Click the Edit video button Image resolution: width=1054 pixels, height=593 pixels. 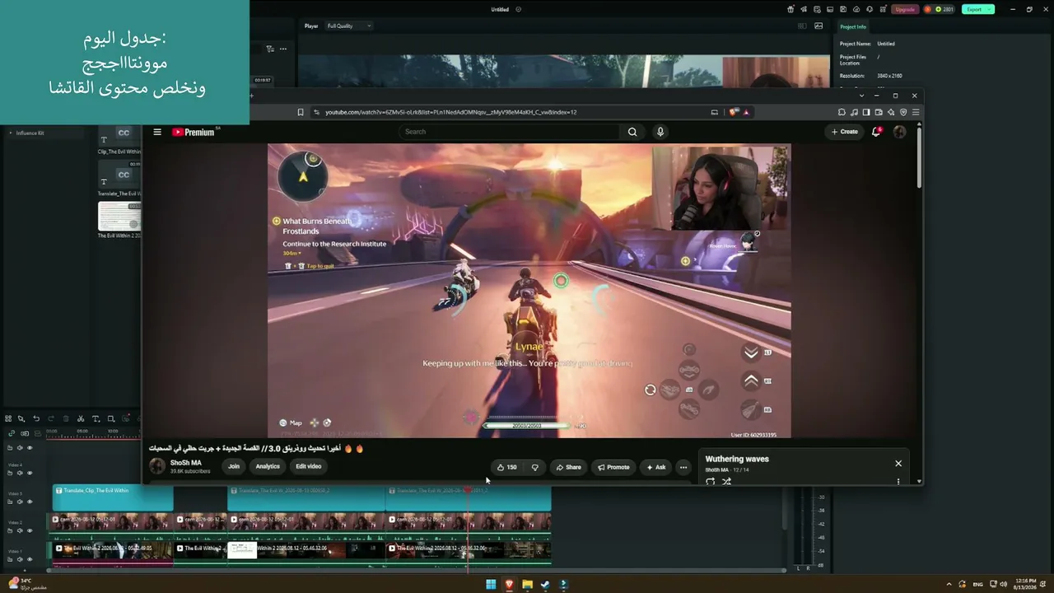tap(309, 466)
